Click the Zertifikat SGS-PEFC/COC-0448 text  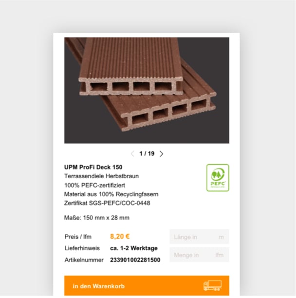[x=107, y=203]
